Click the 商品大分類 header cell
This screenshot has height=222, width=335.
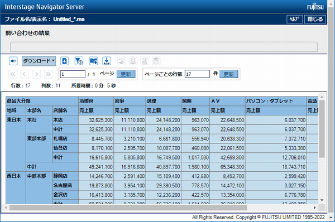[x=42, y=101]
